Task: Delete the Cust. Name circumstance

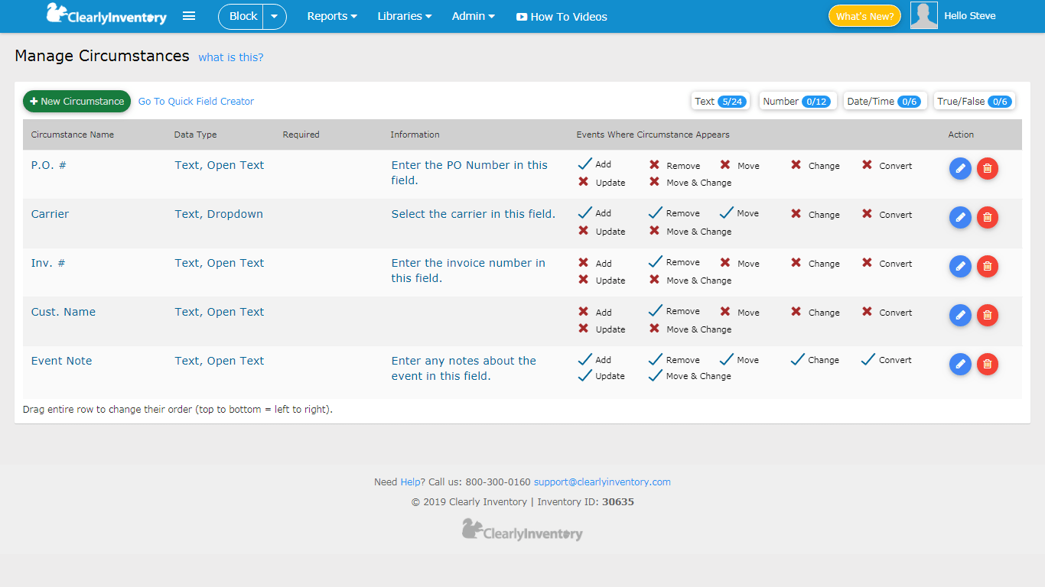Action: 988,316
